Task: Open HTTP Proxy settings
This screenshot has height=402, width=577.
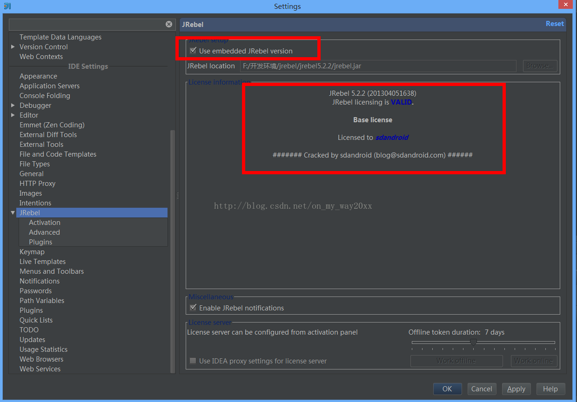Action: 37,184
